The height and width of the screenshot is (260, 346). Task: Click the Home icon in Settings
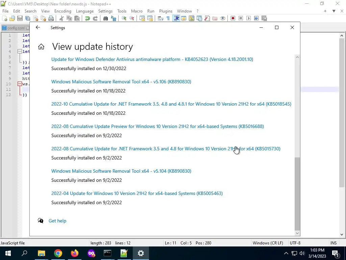[x=41, y=47]
